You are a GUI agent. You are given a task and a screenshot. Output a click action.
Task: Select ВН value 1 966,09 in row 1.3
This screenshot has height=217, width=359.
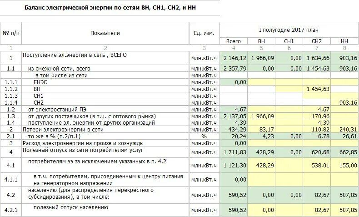pos(263,116)
